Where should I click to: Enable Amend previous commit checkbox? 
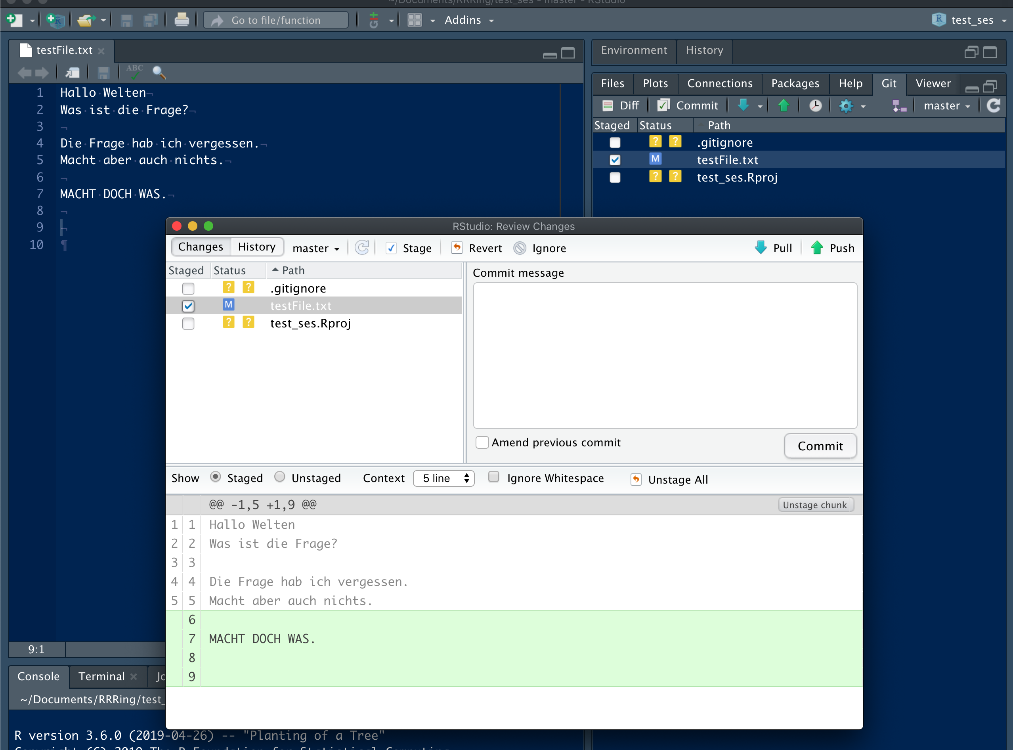pyautogui.click(x=482, y=442)
